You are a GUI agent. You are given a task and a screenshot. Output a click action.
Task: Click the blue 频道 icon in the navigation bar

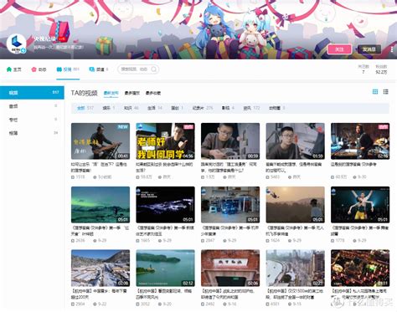(91, 69)
